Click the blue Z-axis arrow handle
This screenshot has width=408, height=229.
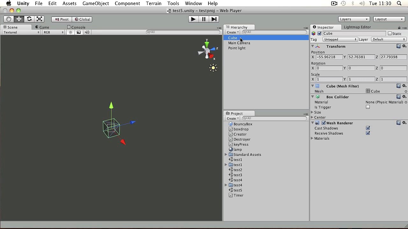coord(133,122)
